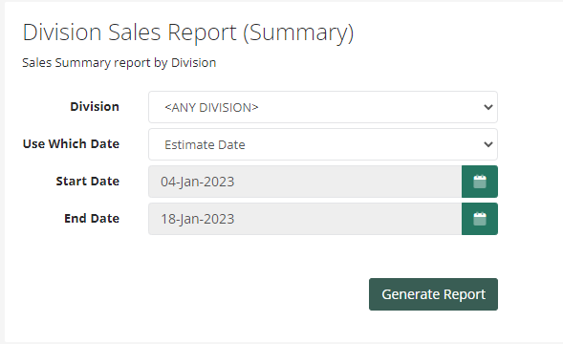Click the End Date field label
Image resolution: width=563 pixels, height=344 pixels.
point(92,218)
